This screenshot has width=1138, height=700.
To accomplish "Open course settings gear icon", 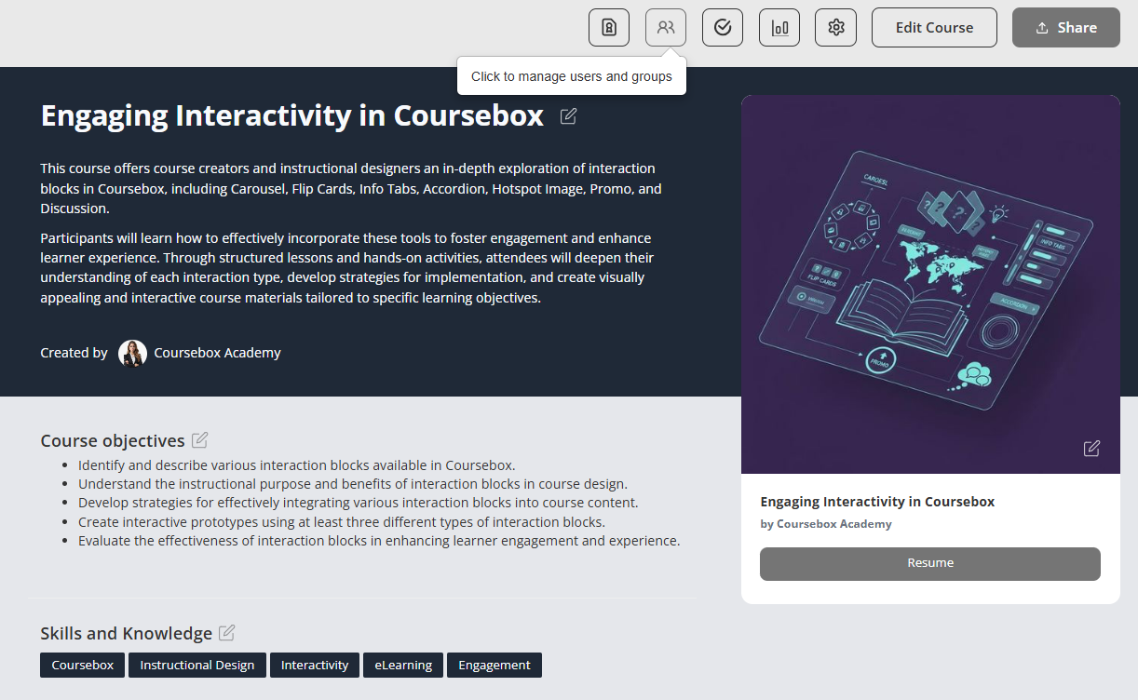I will click(x=836, y=28).
